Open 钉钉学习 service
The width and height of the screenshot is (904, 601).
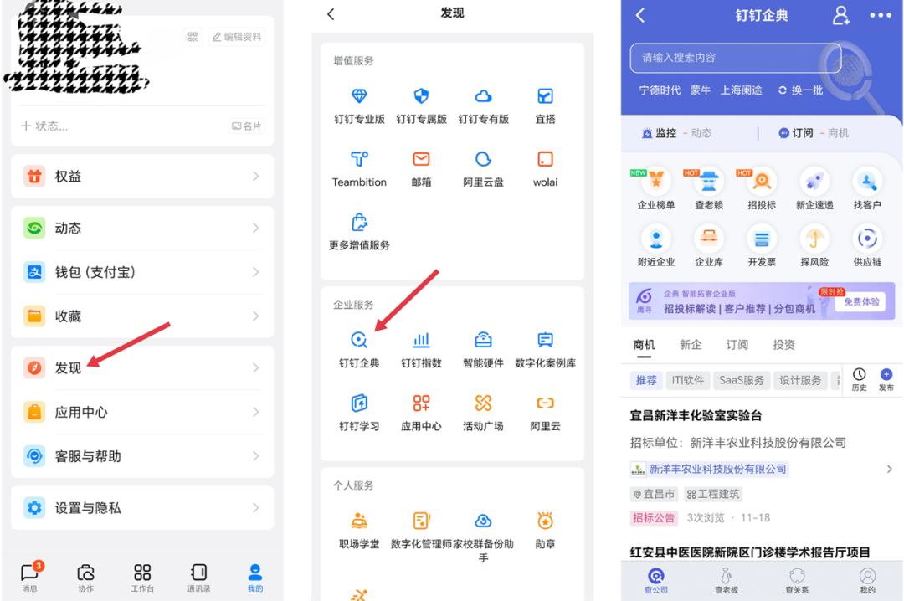[x=359, y=413]
